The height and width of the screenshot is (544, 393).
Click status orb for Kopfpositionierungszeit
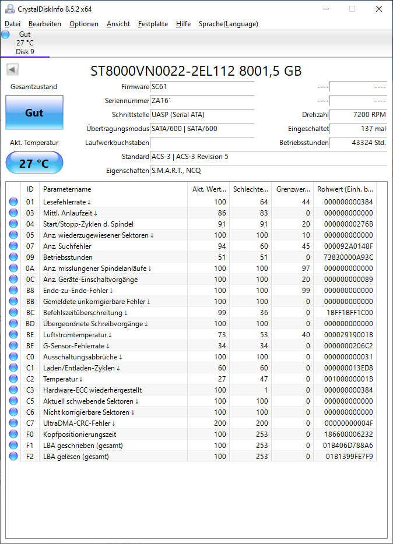point(13,434)
